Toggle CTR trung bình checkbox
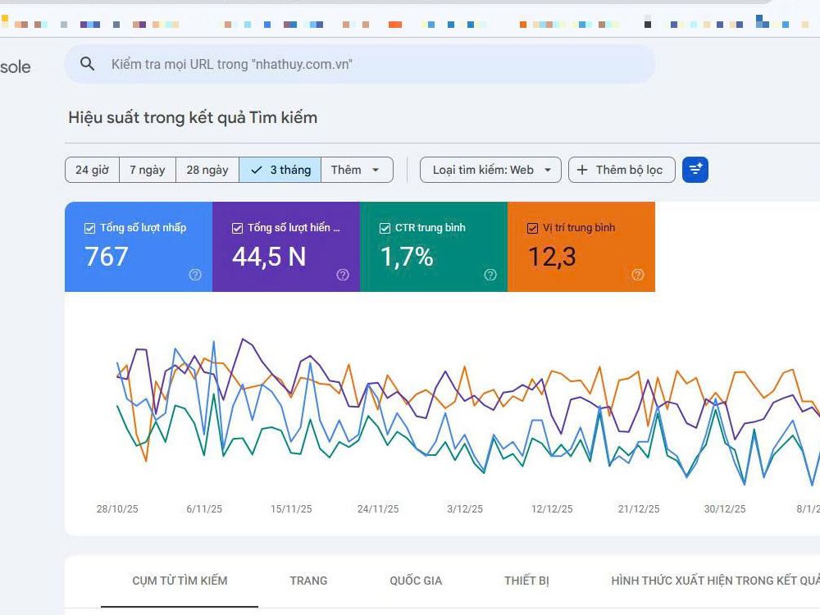This screenshot has width=820, height=615. click(385, 228)
